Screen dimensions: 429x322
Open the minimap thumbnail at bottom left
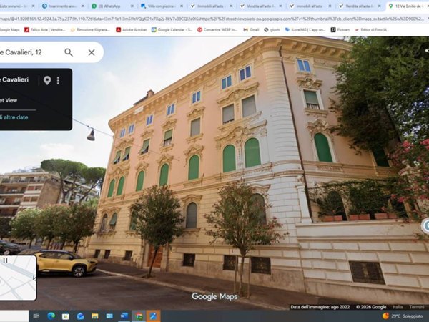[x=18, y=278]
